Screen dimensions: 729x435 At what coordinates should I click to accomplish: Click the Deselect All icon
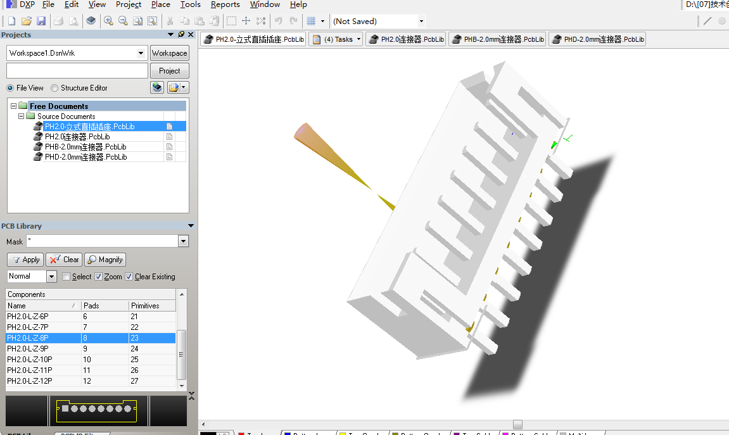261,21
